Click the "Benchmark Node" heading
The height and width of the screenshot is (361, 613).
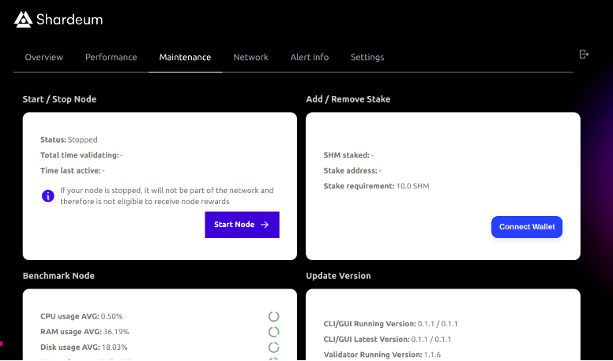point(58,276)
